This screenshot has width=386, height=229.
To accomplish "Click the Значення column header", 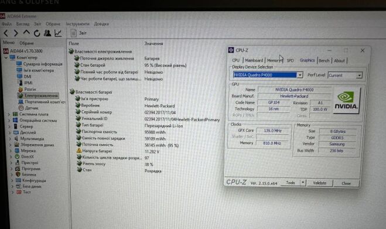I will (x=153, y=43).
